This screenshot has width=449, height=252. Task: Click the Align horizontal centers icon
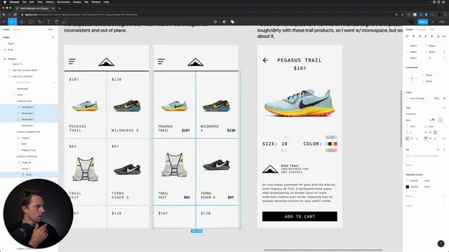pos(413,36)
